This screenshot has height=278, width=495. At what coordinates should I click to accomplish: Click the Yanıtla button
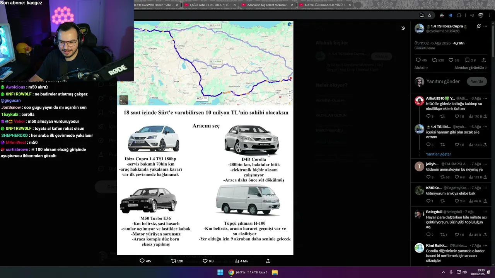pos(477,81)
